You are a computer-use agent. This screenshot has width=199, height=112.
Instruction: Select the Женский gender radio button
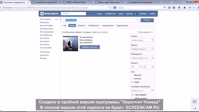[132, 75]
